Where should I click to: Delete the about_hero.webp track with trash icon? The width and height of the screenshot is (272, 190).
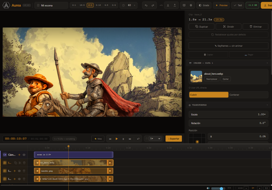[x=24, y=163]
